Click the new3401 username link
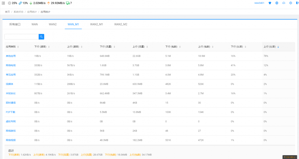 pyautogui.click(x=259, y=3)
